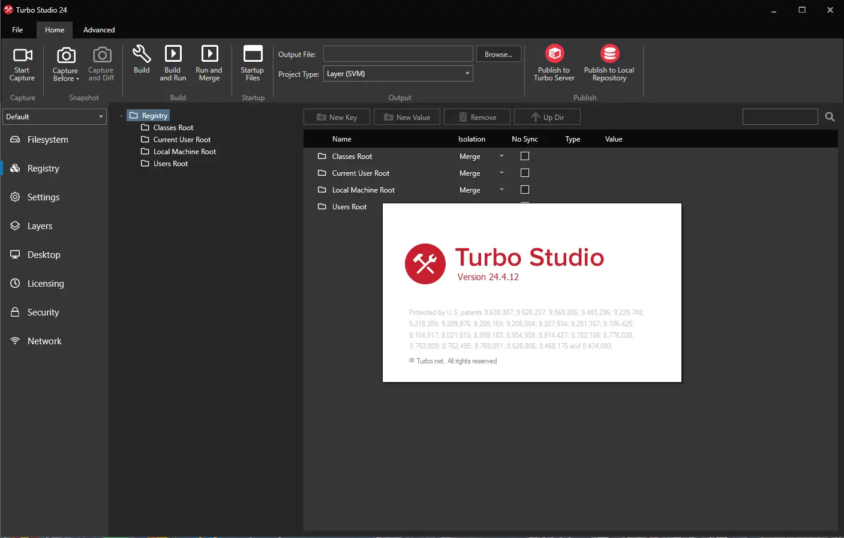Click Publish to Turbo Server icon
This screenshot has width=844, height=538.
pos(554,54)
